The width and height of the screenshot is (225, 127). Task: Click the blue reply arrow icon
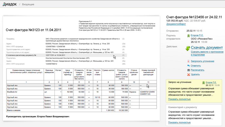188,66
